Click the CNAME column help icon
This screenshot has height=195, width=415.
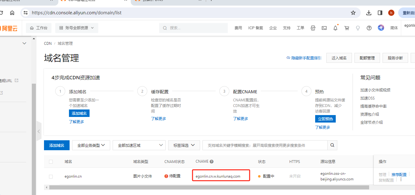(212, 162)
